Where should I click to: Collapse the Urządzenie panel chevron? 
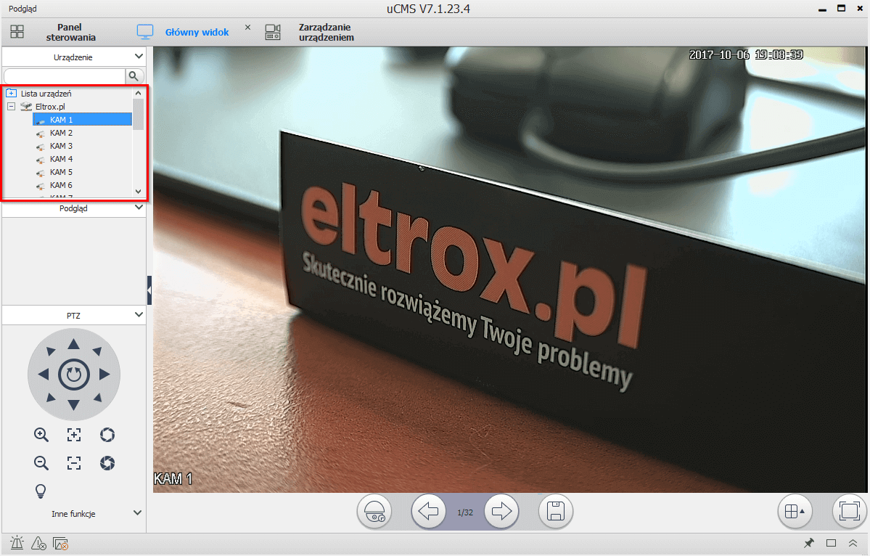139,57
